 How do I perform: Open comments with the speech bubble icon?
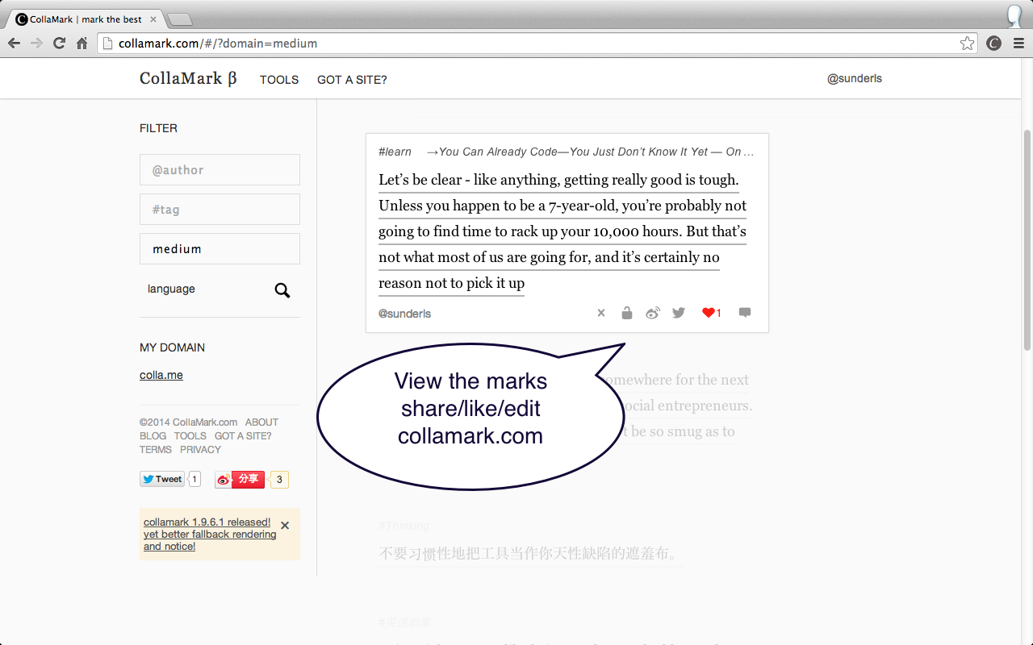pyautogui.click(x=745, y=313)
